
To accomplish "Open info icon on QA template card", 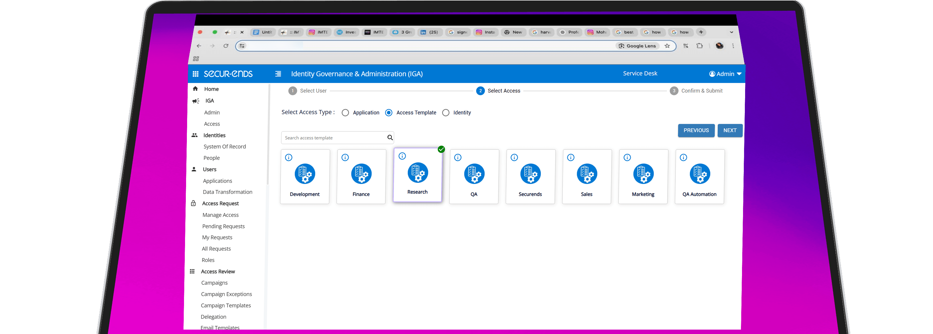I will [x=458, y=158].
